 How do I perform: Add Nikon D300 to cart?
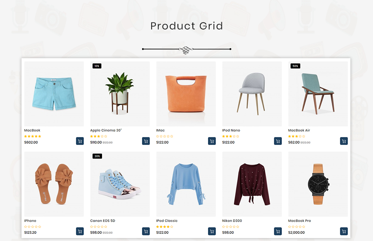tap(278, 231)
